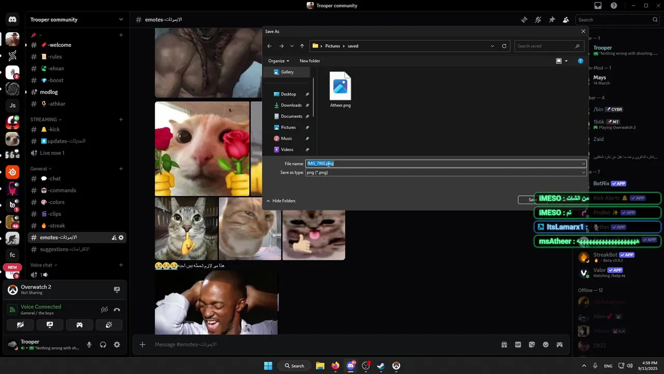Deafen headphones in user panel
Viewport: 664px width, 374px height.
coord(103,344)
